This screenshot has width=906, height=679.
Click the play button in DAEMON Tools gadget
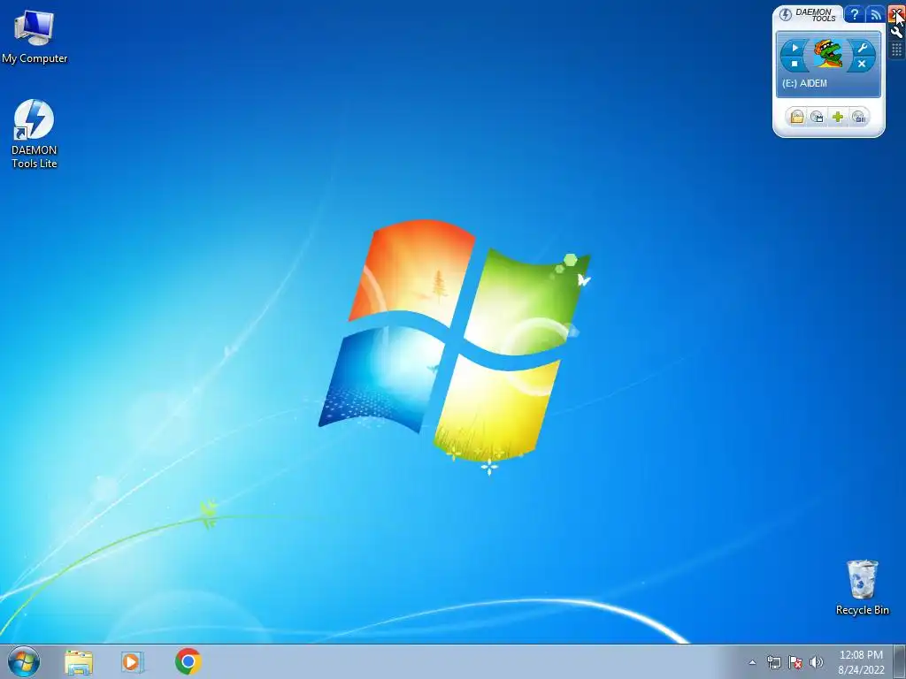click(795, 48)
